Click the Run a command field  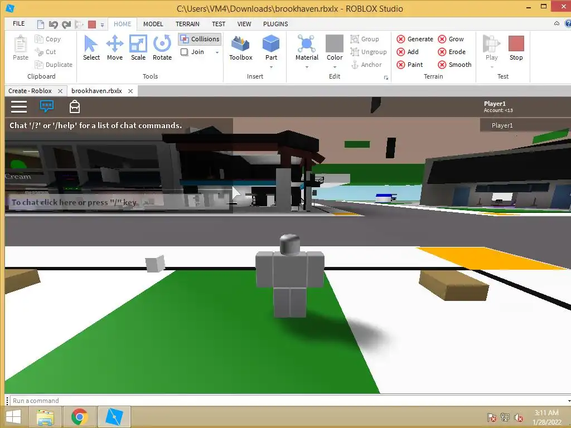pos(289,400)
